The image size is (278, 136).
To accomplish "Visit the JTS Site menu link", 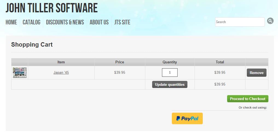I will pos(122,22).
